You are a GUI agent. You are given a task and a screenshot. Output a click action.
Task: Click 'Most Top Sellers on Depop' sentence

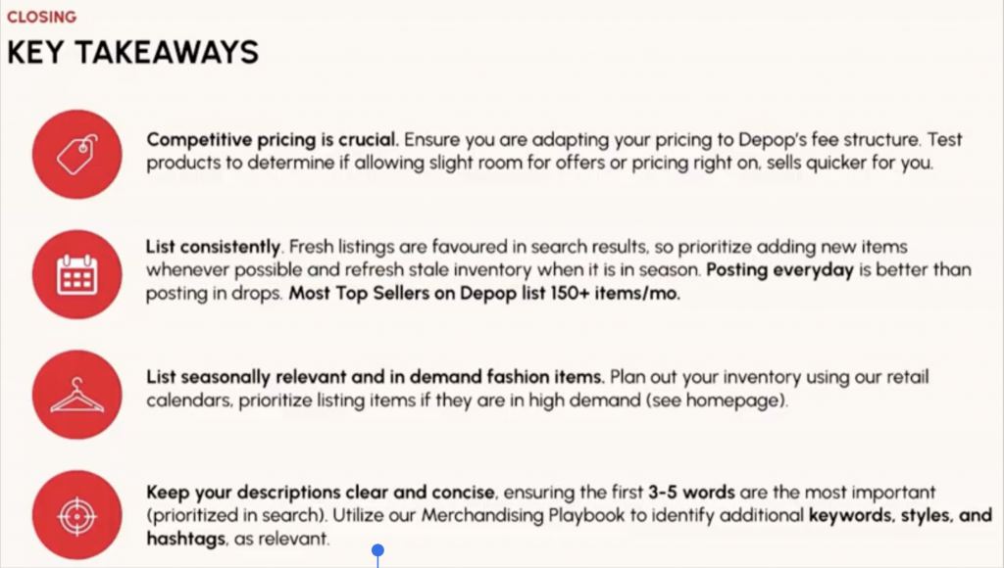pos(482,295)
